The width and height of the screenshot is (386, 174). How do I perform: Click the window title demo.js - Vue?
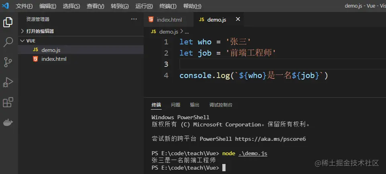(x=360, y=6)
